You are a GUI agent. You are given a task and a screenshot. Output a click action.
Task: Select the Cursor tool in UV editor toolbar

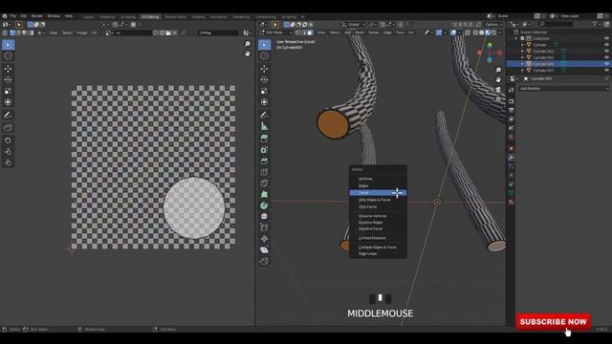(8, 55)
